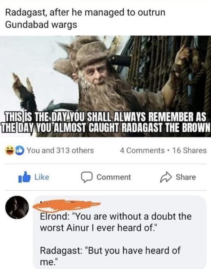Screen dimensions: 211x269
Task: View the 16 Shares list
Action: (189, 150)
